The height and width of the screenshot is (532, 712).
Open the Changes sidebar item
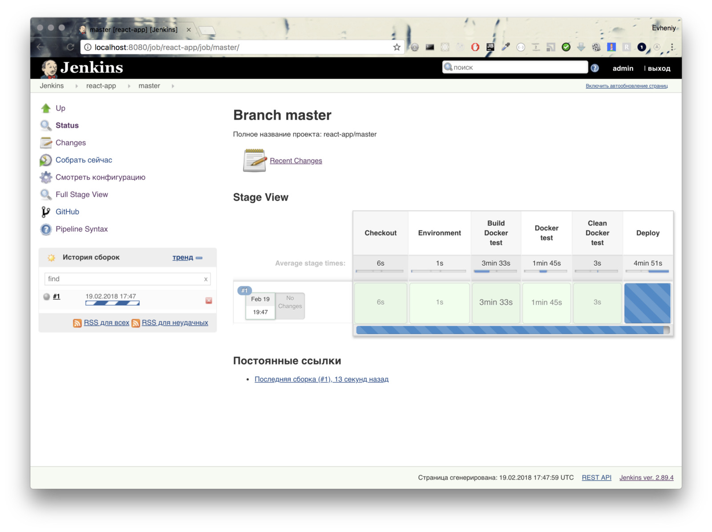point(71,143)
